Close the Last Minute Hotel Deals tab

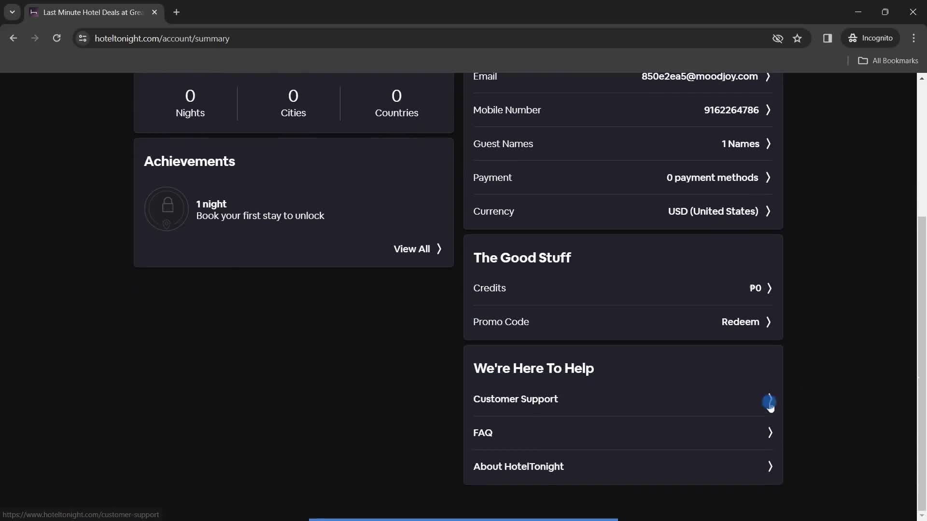(154, 12)
